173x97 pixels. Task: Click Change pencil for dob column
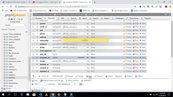click(x=124, y=30)
